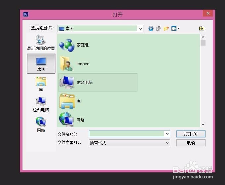The image size is (225, 185).
Task: Go up one folder level icon
Action: pos(158,28)
